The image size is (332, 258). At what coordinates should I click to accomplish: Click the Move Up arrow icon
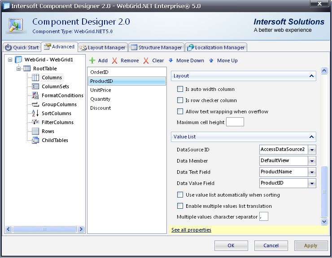[x=211, y=60]
